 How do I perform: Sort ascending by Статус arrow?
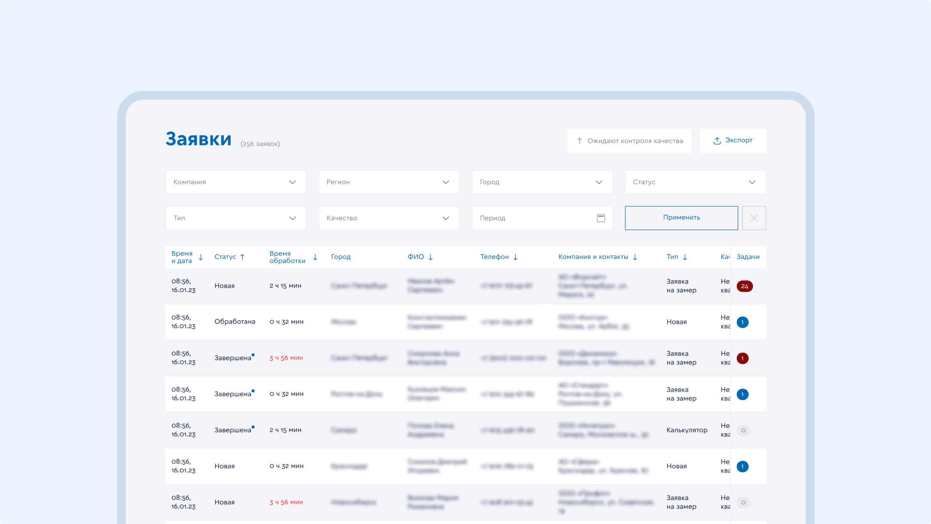point(243,257)
